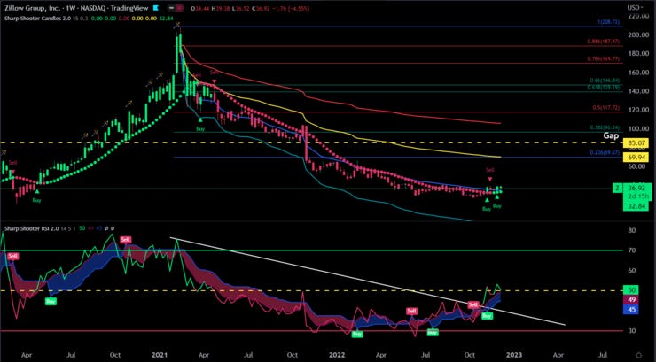Click the RSI Buy tag near July 2022
This screenshot has width=656, height=362.
(x=433, y=333)
